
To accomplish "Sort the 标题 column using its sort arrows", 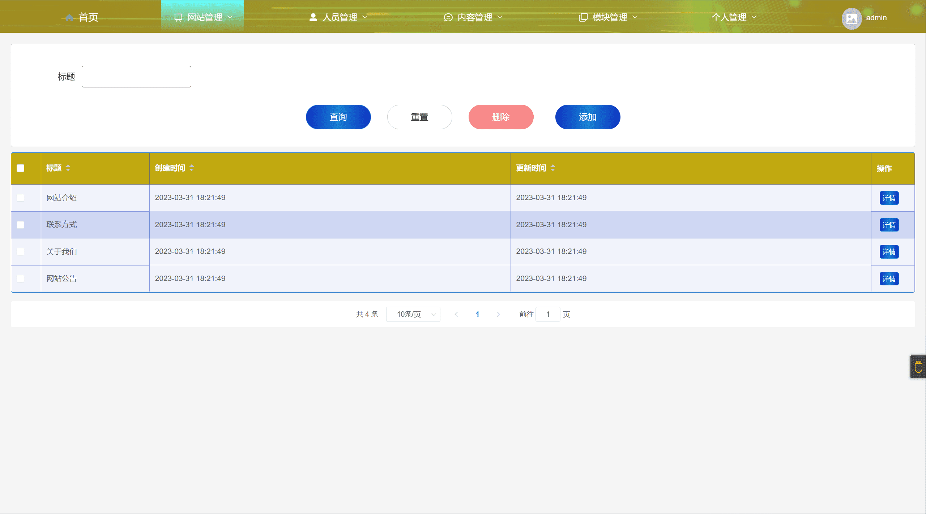I will (68, 168).
